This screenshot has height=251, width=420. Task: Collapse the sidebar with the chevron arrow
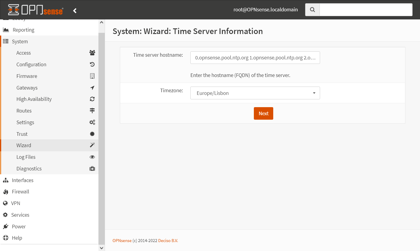click(75, 10)
